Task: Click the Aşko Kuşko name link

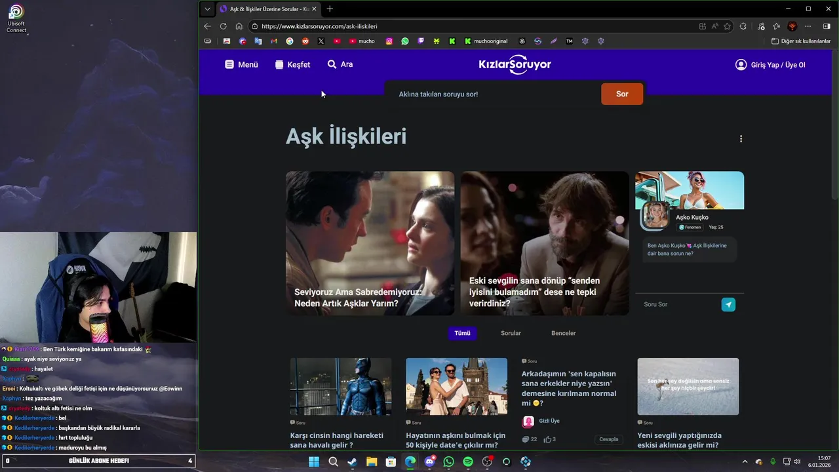Action: pyautogui.click(x=692, y=217)
